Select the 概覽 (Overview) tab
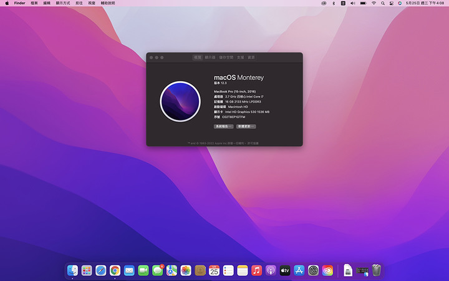The width and height of the screenshot is (449, 281). click(198, 57)
